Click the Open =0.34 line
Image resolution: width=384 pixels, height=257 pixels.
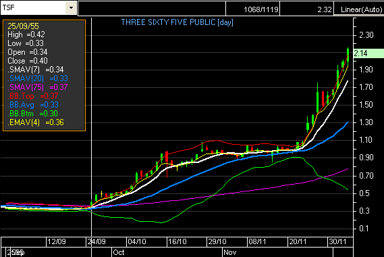click(x=28, y=52)
